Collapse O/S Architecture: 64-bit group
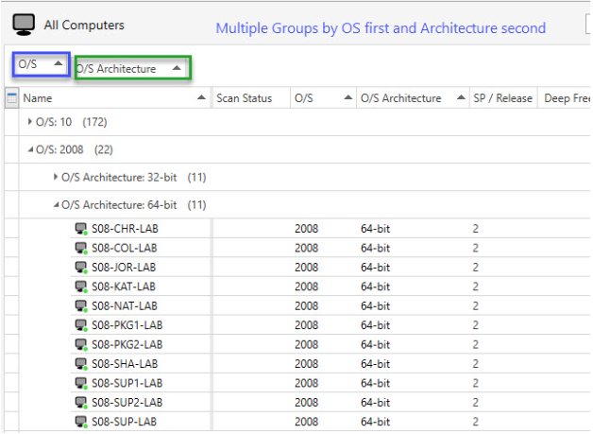This screenshot has width=593, height=434. pyautogui.click(x=56, y=205)
